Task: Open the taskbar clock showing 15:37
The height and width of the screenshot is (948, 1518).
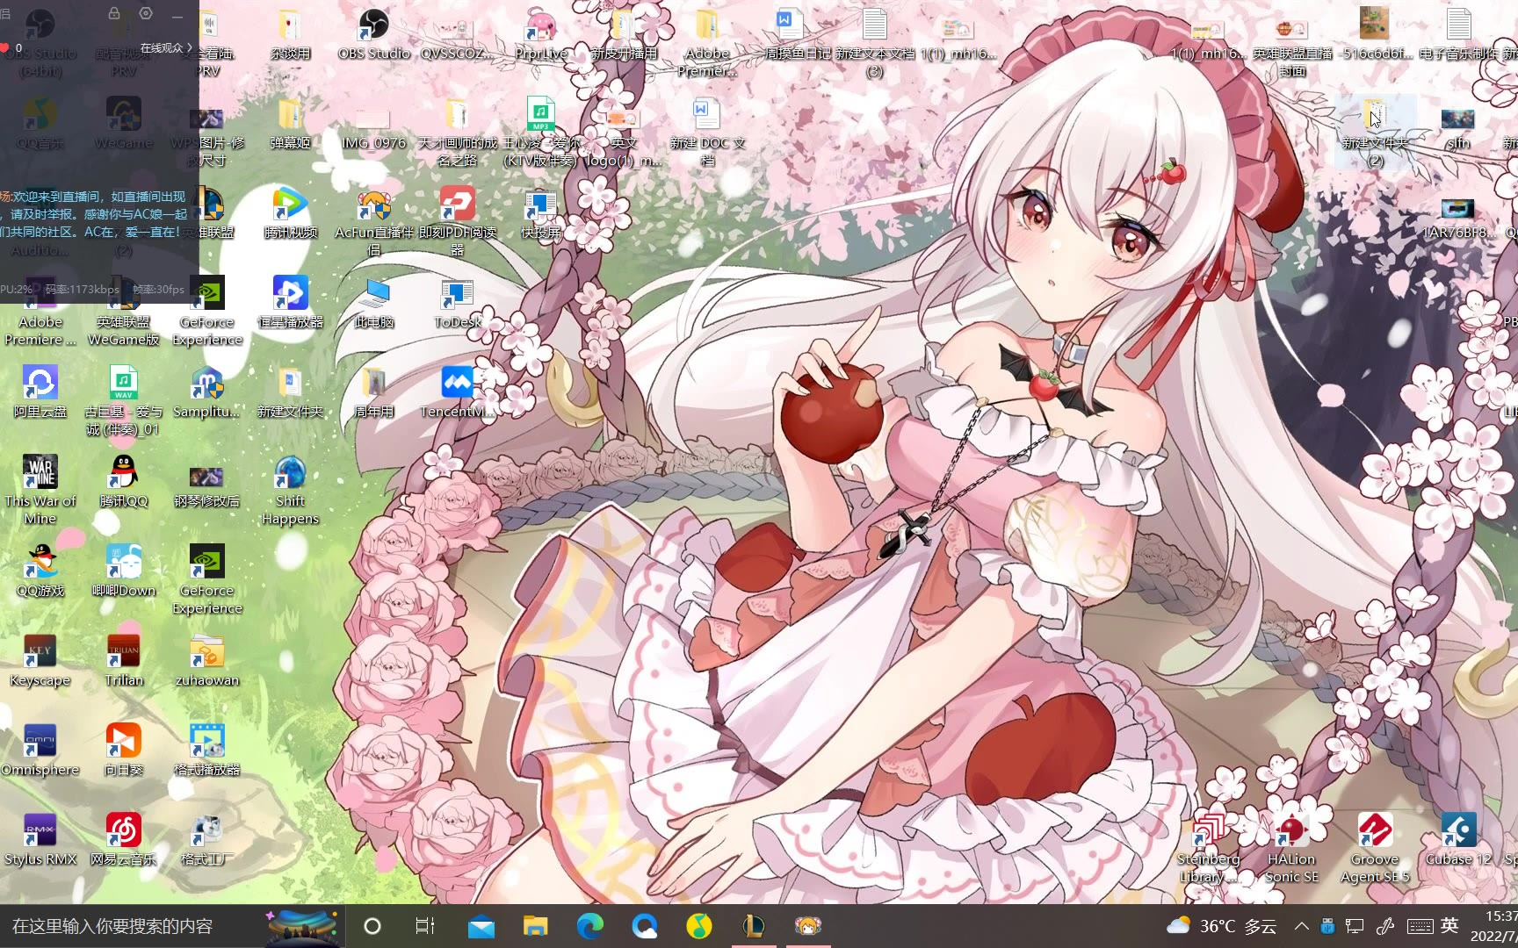Action: point(1493,926)
